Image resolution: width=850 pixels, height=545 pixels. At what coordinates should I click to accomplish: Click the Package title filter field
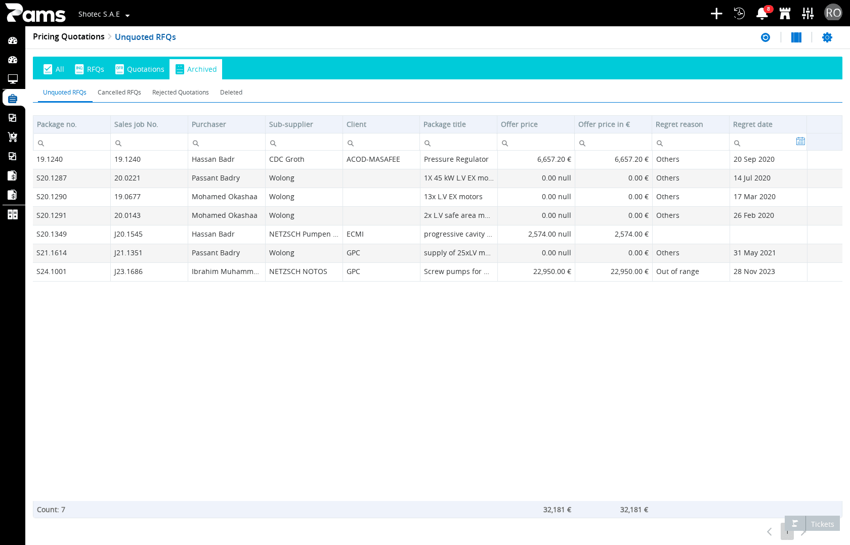tap(458, 143)
